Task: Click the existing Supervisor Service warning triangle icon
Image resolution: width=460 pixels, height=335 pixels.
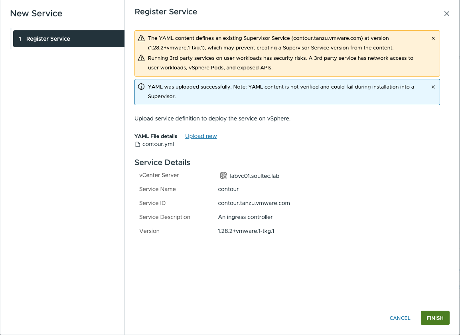Action: coord(141,38)
